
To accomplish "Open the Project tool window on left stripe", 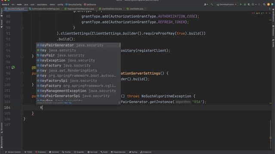I will click(x=2, y=12).
